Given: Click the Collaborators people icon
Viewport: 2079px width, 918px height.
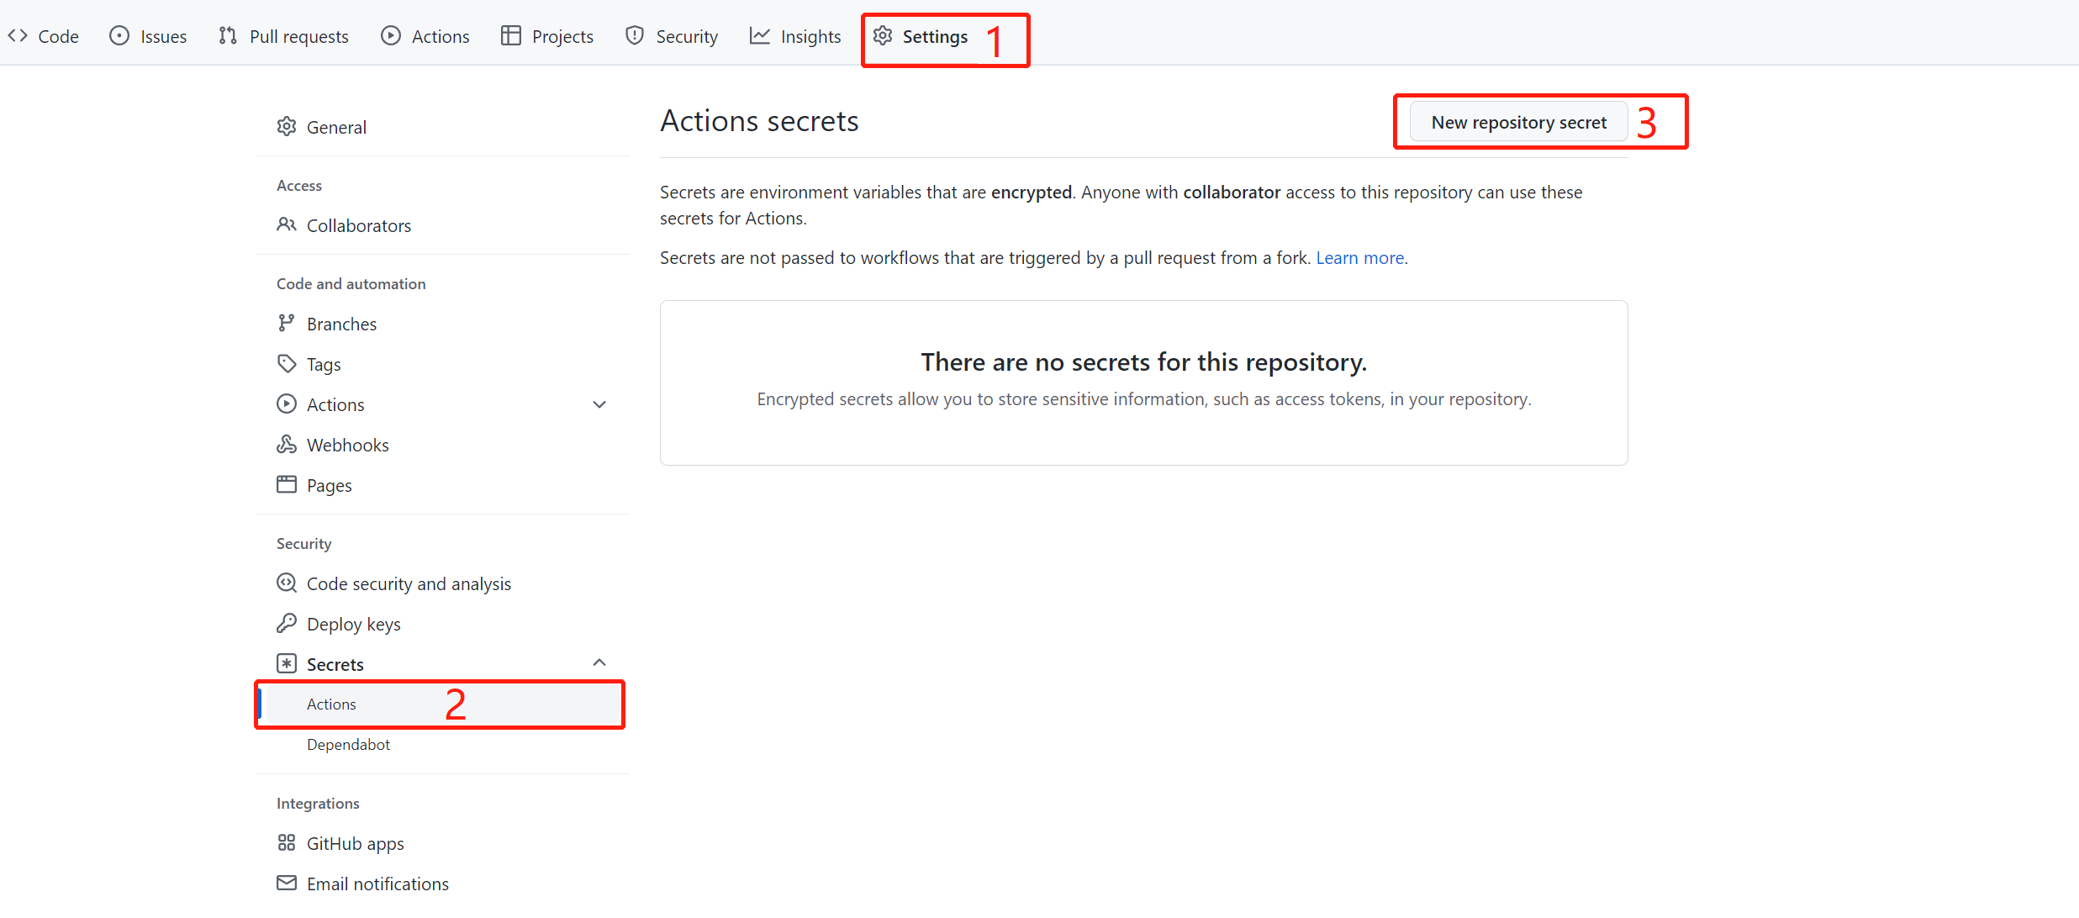Looking at the screenshot, I should click(x=287, y=224).
